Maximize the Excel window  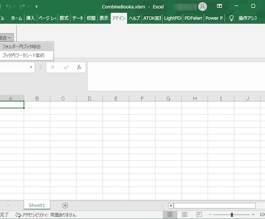(x=253, y=6)
